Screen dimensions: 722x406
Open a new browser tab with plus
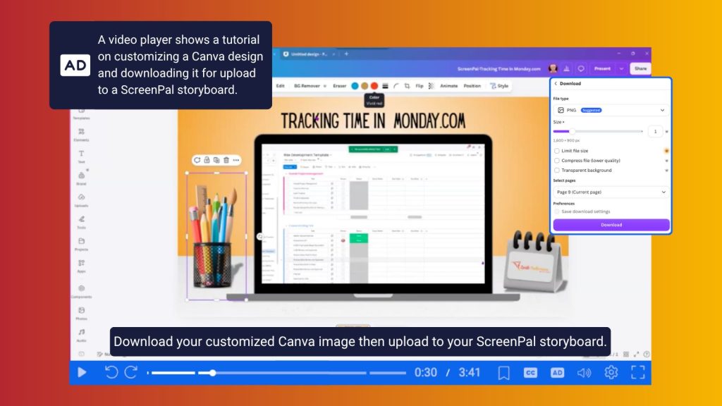click(346, 54)
